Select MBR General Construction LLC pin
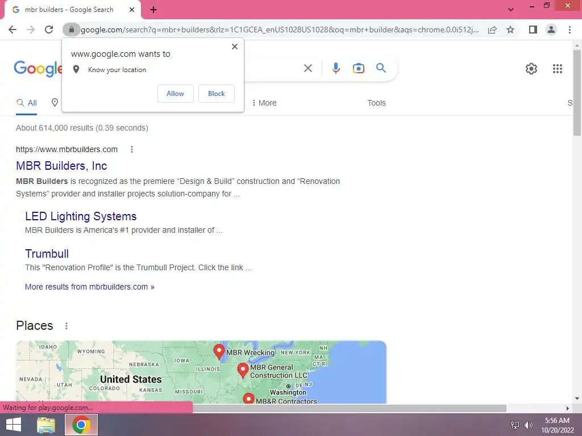The height and width of the screenshot is (436, 582). [x=243, y=370]
